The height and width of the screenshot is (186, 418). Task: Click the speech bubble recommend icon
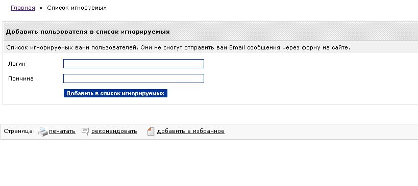click(85, 131)
